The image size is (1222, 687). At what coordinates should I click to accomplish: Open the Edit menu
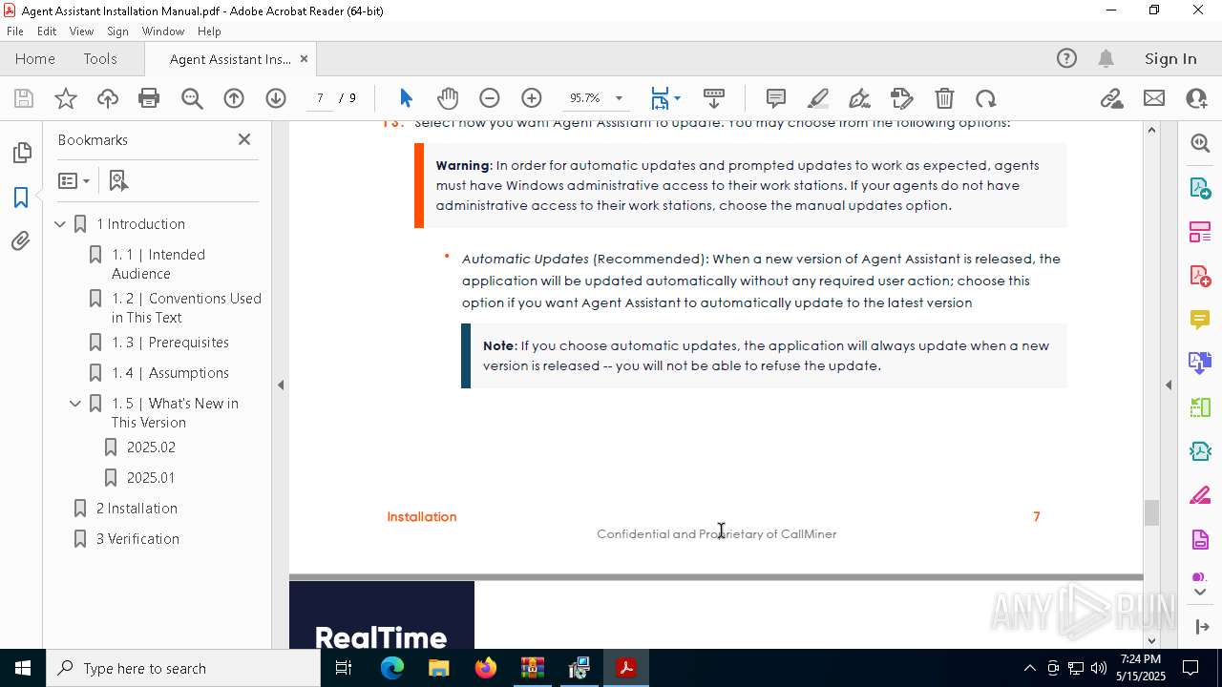click(47, 31)
